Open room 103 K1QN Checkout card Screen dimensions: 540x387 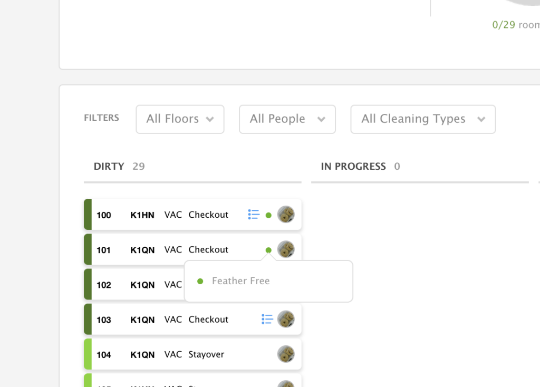click(x=179, y=319)
